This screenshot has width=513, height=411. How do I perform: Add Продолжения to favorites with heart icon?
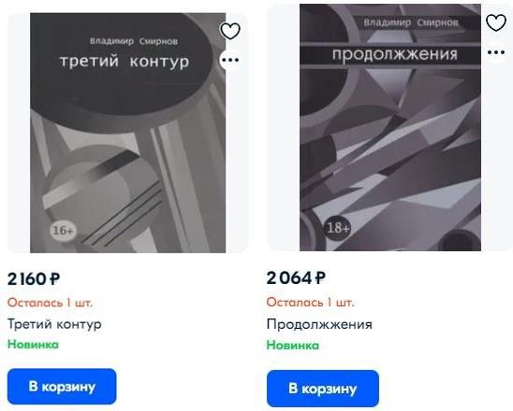[496, 22]
